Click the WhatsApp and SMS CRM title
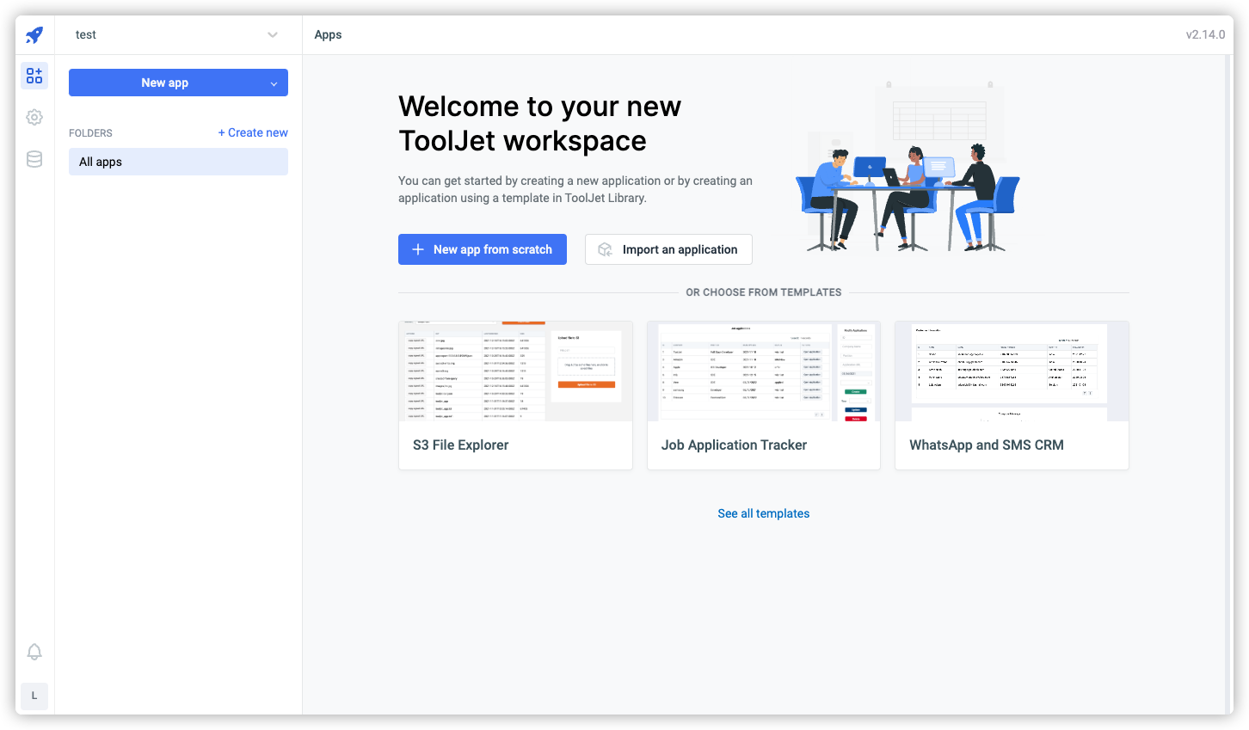The width and height of the screenshot is (1249, 730). tap(987, 445)
